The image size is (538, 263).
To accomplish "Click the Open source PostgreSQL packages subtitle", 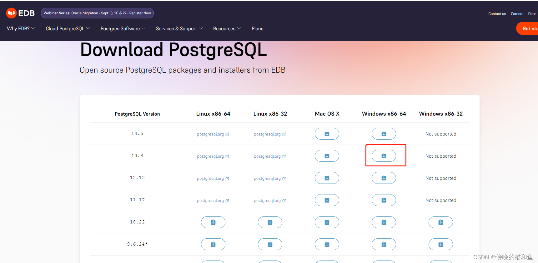I will point(183,70).
